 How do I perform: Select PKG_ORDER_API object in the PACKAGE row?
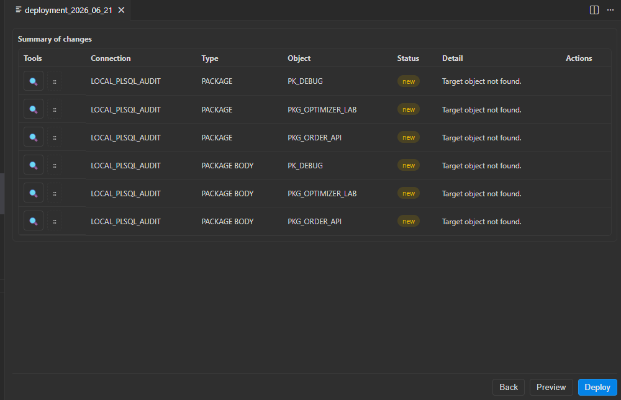tap(314, 138)
